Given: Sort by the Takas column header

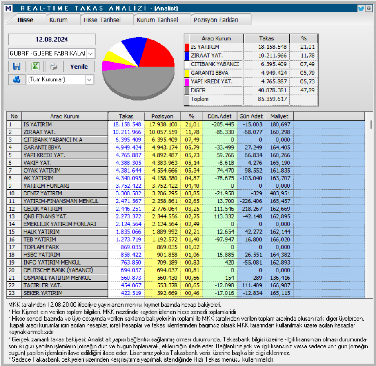Looking at the screenshot, I should pyautogui.click(x=126, y=116).
